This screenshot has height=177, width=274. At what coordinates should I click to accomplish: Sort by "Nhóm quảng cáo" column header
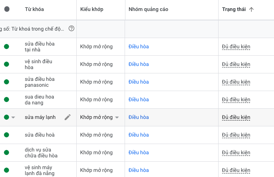tap(148, 9)
